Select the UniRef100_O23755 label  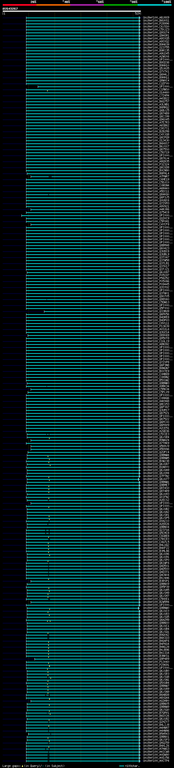(156, 47)
